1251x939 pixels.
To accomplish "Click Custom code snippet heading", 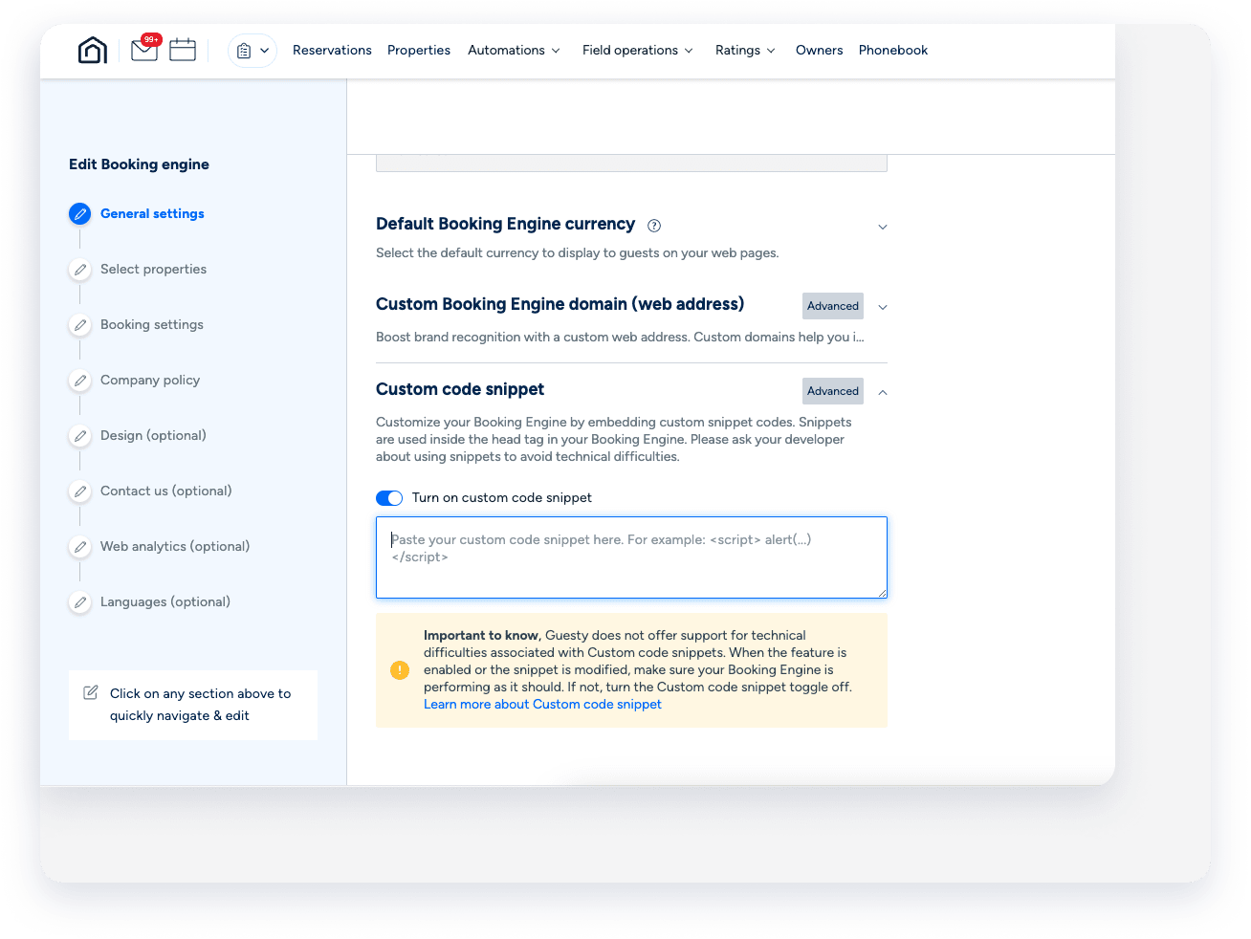I will click(x=460, y=389).
